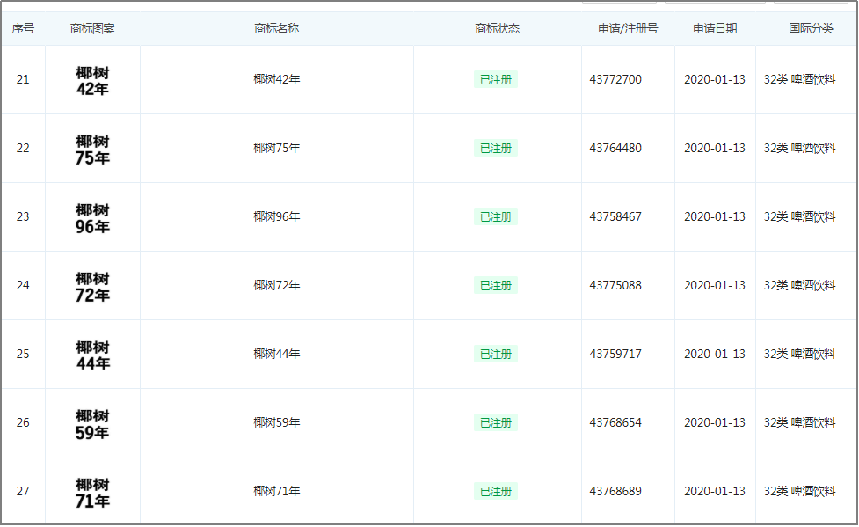Click the 国际分类 column header

(x=811, y=28)
